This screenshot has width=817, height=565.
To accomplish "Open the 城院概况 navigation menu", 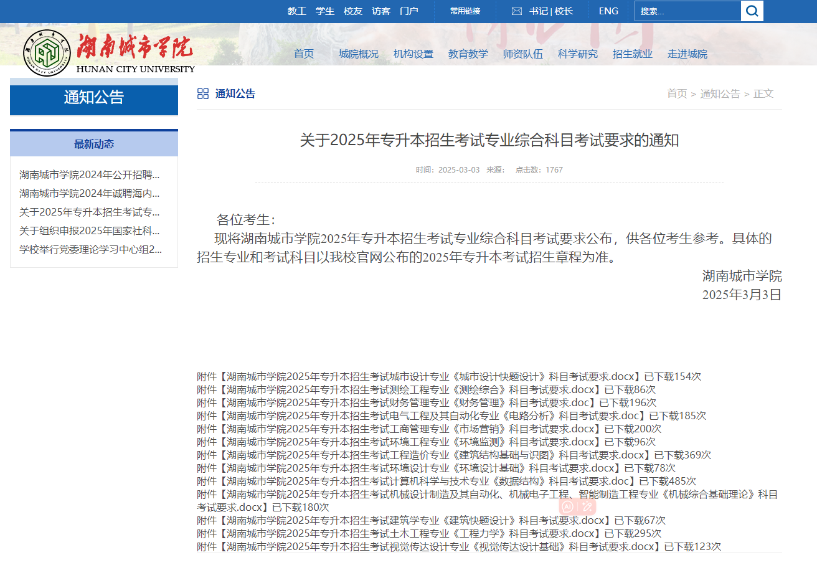I will click(x=359, y=54).
